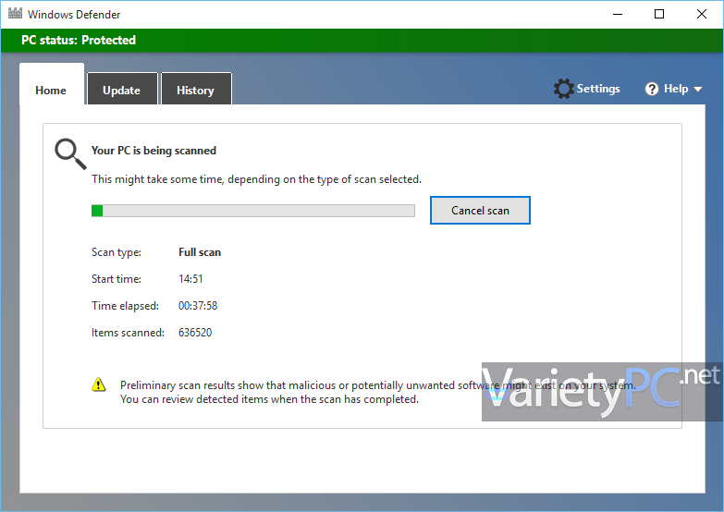
Task: Click 'Your PC is being scanned' heading
Action: pos(153,151)
